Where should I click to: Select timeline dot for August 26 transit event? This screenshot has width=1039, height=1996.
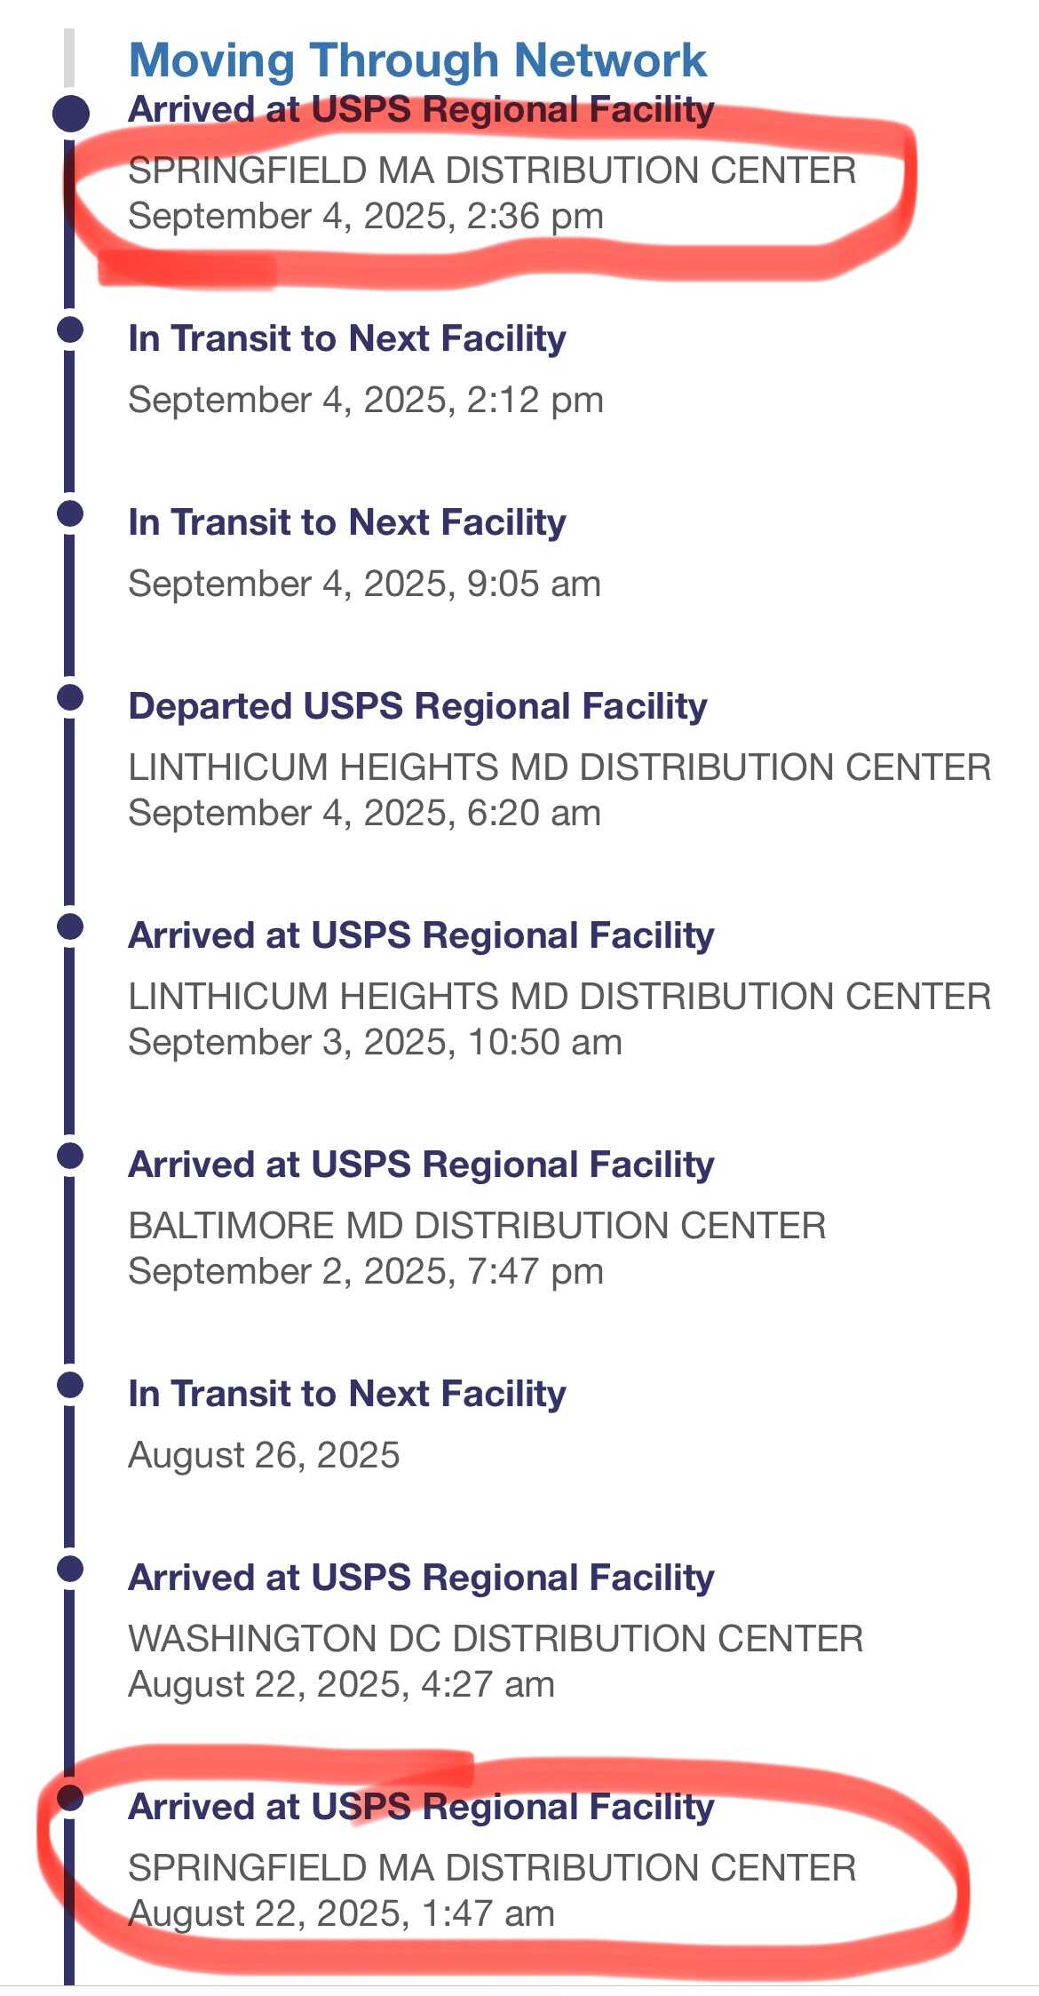(70, 1385)
